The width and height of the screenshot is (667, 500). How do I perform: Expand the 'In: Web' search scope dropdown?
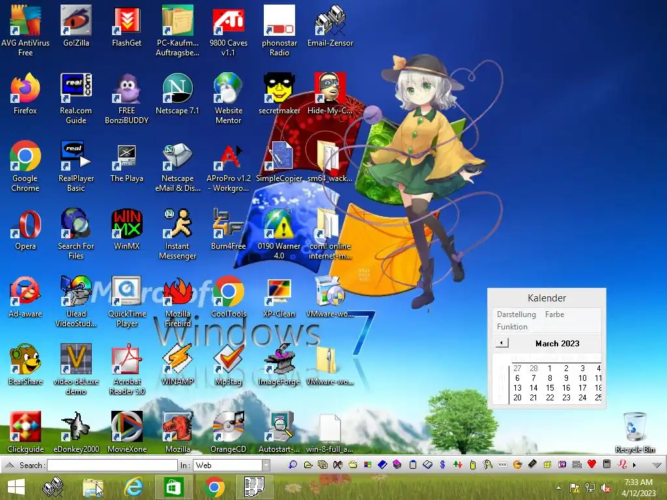click(x=266, y=465)
